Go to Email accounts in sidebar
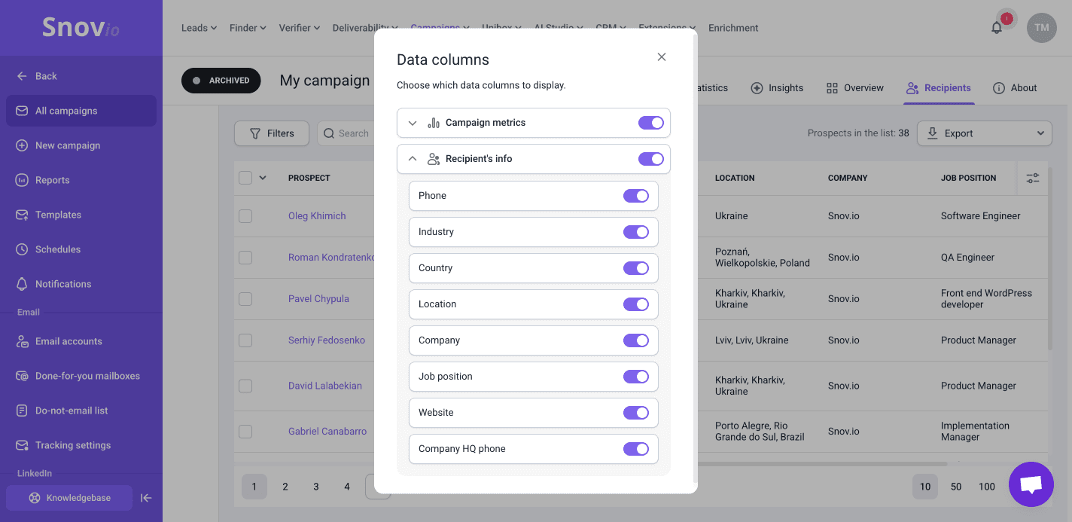1072x522 pixels. click(x=69, y=341)
